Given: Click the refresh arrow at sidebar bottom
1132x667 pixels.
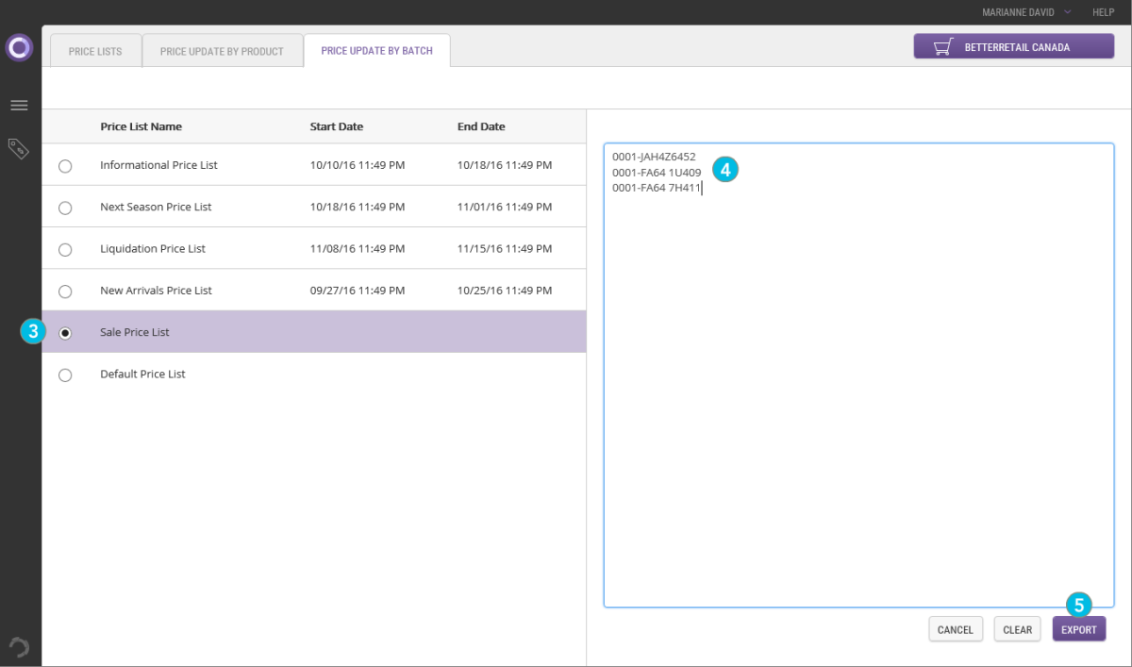Looking at the screenshot, I should coord(19,647).
